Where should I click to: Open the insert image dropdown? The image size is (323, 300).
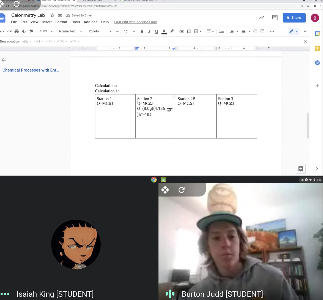198,31
